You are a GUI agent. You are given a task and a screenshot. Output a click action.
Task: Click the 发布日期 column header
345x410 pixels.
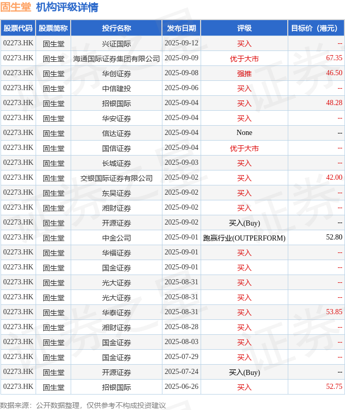pyautogui.click(x=182, y=28)
